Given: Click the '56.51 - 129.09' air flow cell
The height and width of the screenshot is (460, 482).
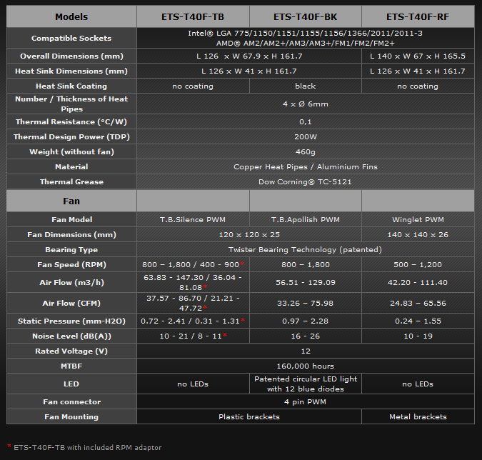Looking at the screenshot, I should pyautogui.click(x=305, y=282).
